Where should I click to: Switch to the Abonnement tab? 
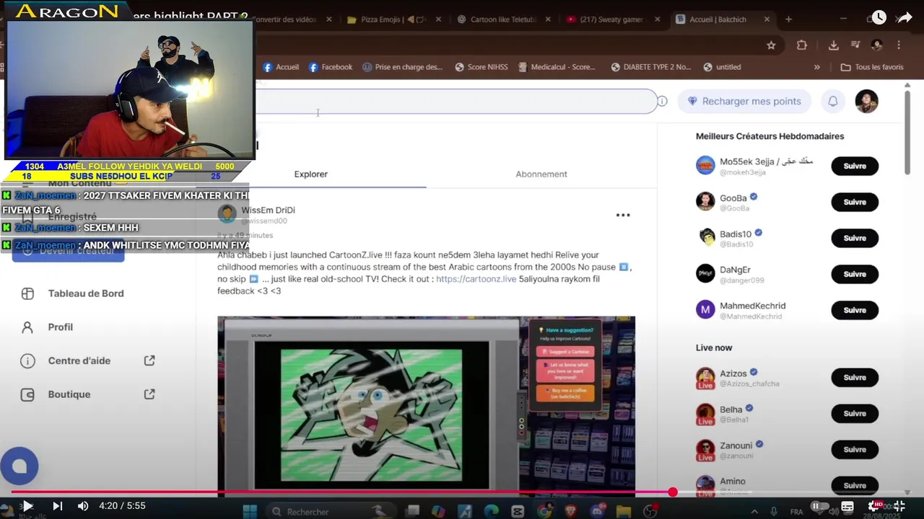pos(541,174)
